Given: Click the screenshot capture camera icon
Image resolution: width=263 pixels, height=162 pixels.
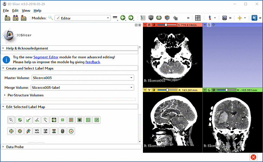Looking at the screenshot, I should click(x=225, y=18).
